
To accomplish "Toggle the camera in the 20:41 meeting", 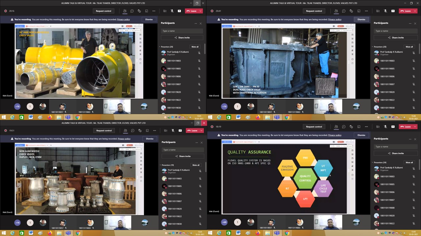I will [378, 11].
